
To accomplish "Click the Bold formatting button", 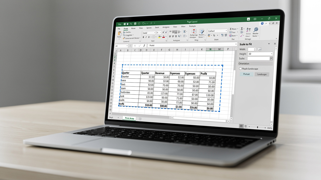I will click(143, 37).
